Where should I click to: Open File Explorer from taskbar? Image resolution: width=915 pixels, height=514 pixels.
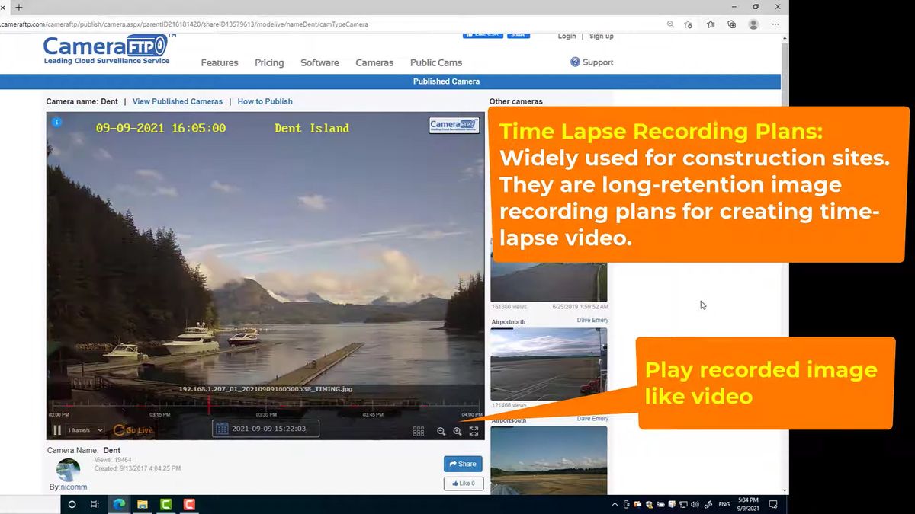(x=143, y=504)
